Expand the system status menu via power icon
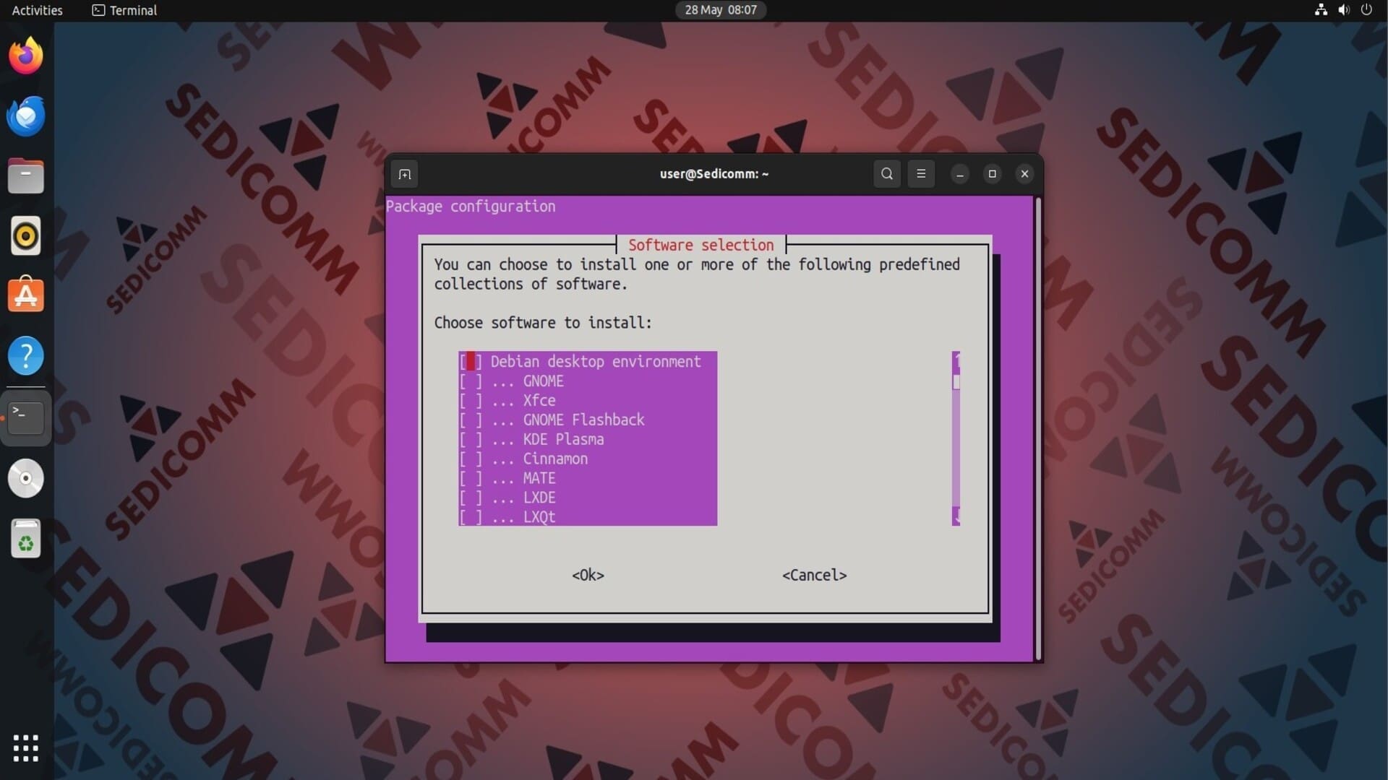The image size is (1388, 780). coord(1366,10)
